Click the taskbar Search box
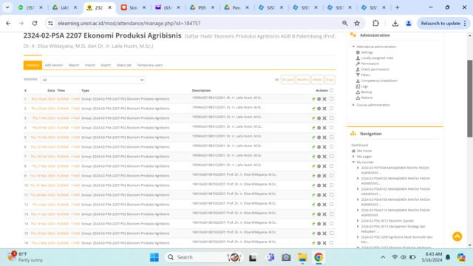Image resolution: width=473 pixels, height=266 pixels. pos(204,257)
